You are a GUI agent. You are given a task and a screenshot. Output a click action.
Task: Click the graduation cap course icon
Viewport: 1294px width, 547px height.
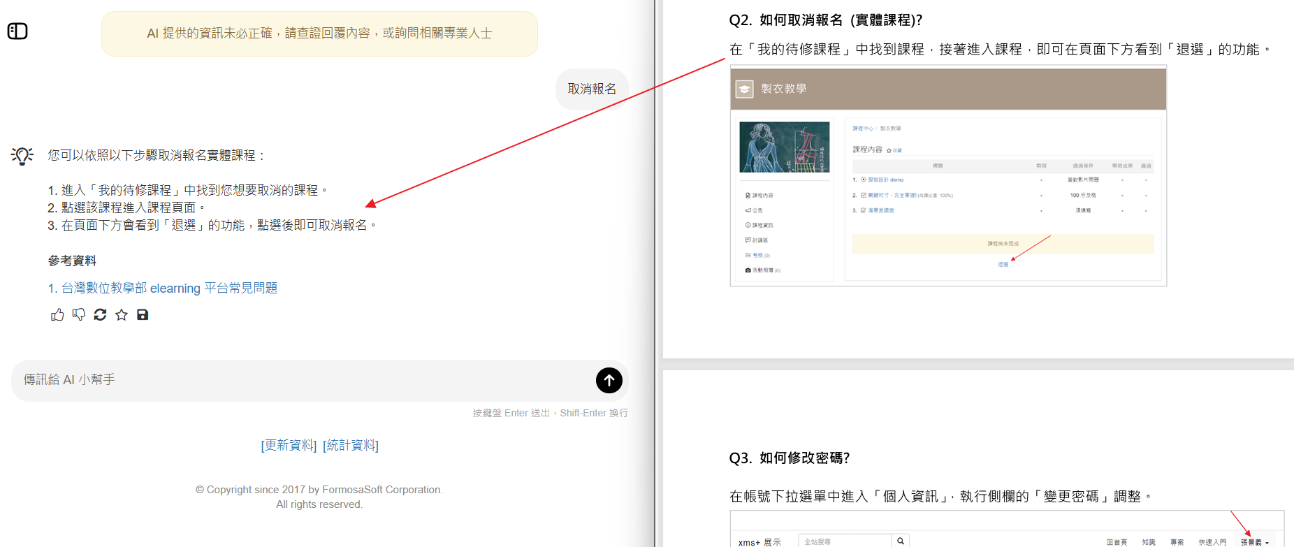(745, 89)
